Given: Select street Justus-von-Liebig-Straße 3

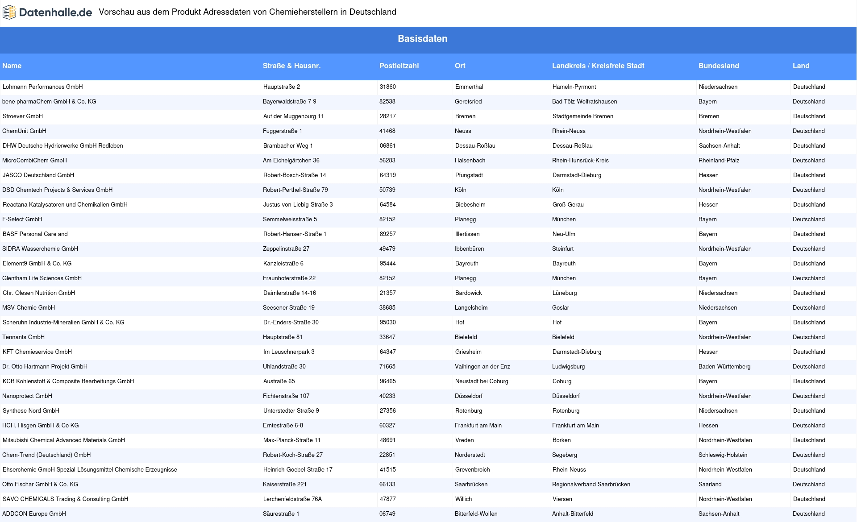Looking at the screenshot, I should [298, 205].
